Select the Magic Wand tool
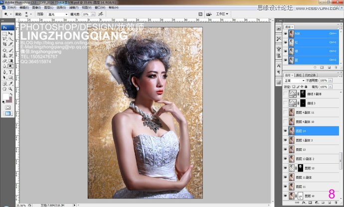 10,39
